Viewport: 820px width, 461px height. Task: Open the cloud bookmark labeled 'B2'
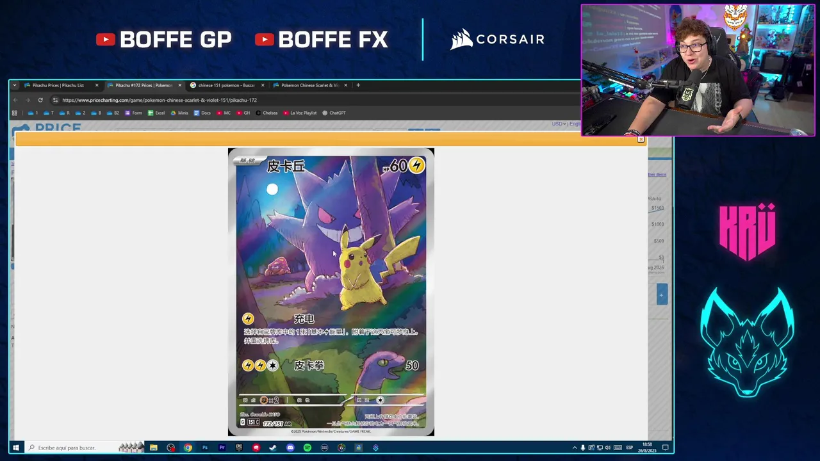(113, 113)
